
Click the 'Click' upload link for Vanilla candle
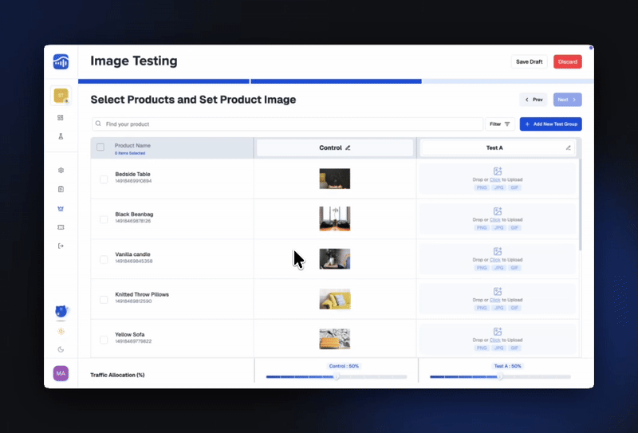click(x=494, y=260)
